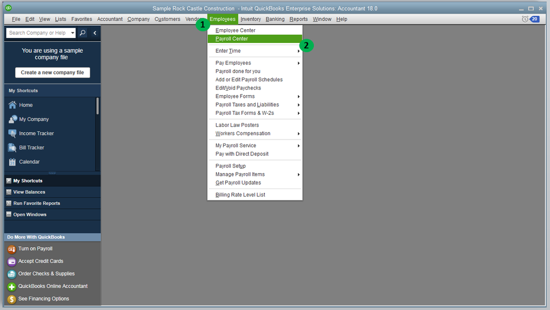Open the Accountant menu

(x=110, y=19)
